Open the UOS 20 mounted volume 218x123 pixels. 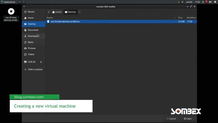[31, 62]
